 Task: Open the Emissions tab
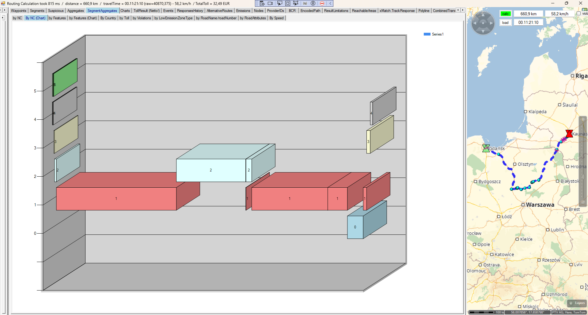243,11
